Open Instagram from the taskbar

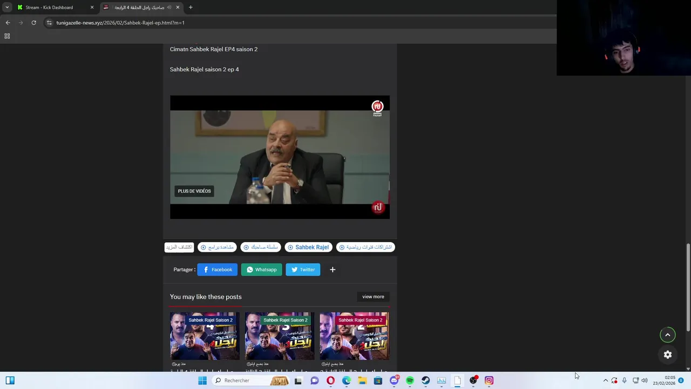click(489, 380)
